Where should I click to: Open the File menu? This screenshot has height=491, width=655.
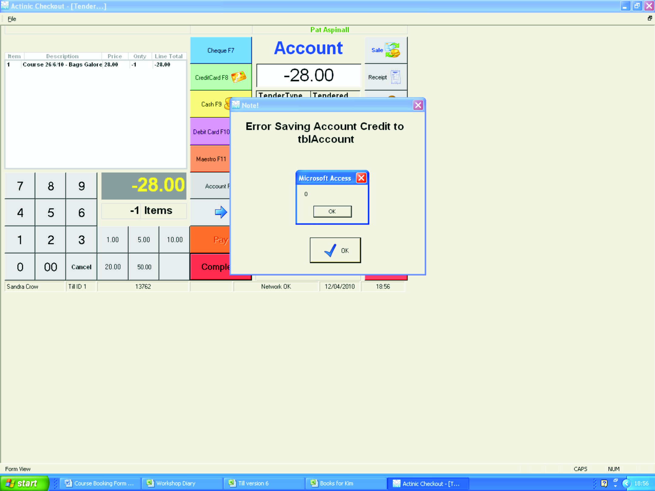tap(12, 19)
